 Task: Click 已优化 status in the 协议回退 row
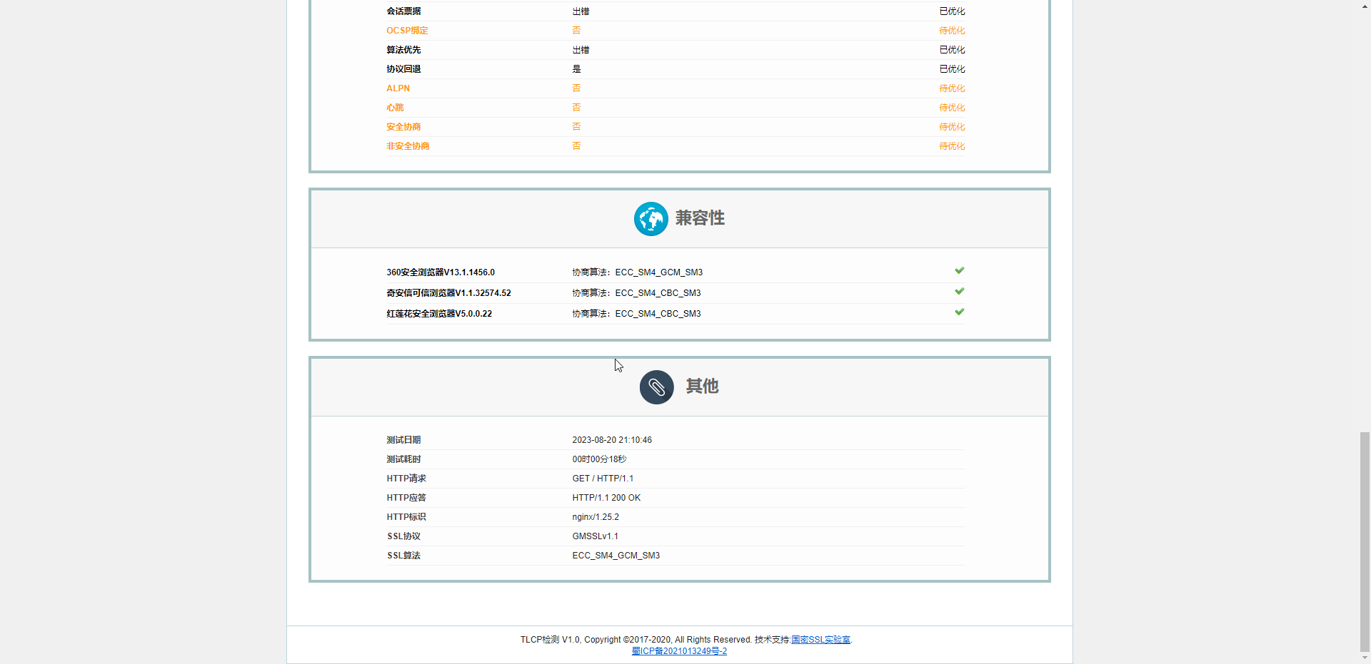952,69
